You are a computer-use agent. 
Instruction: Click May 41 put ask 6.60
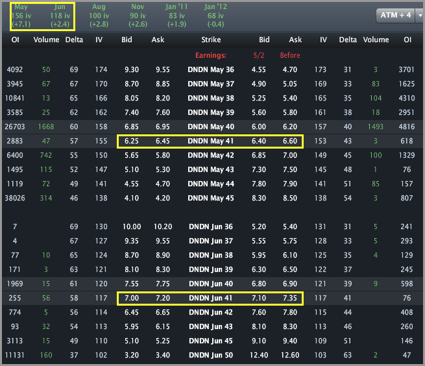click(290, 141)
